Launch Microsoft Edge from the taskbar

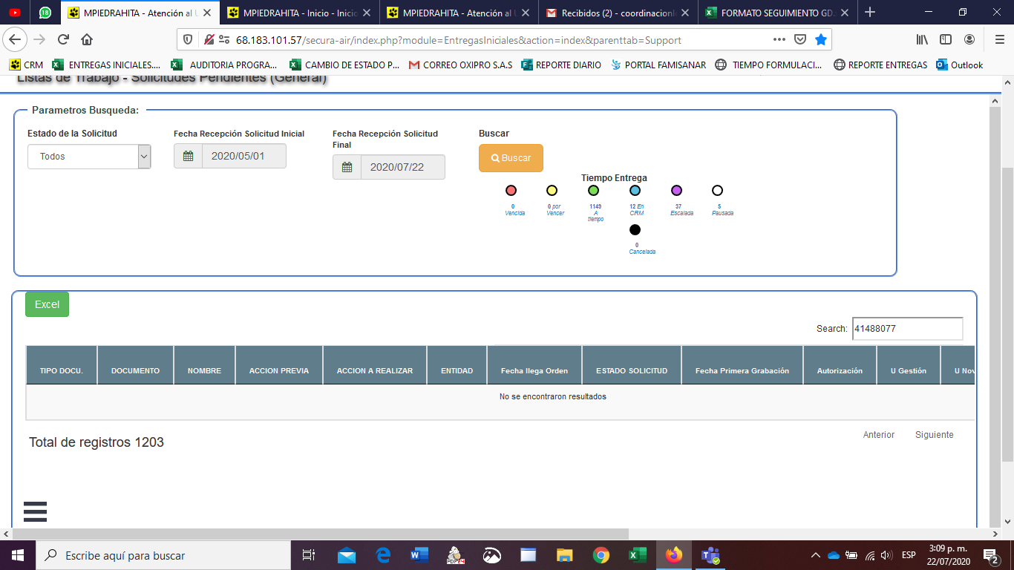tap(383, 555)
